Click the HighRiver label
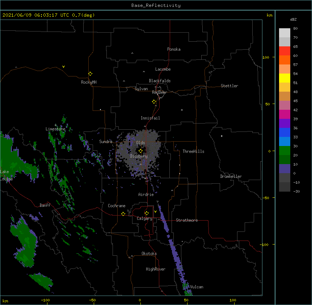Screen dimensions: 312x305 point(156,269)
